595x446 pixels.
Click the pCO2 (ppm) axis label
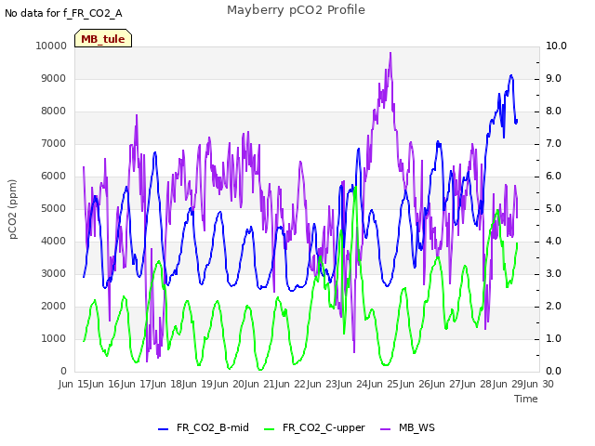(12, 209)
